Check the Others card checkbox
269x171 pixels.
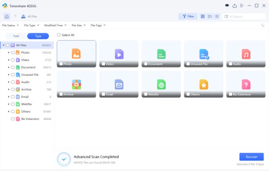188,94
